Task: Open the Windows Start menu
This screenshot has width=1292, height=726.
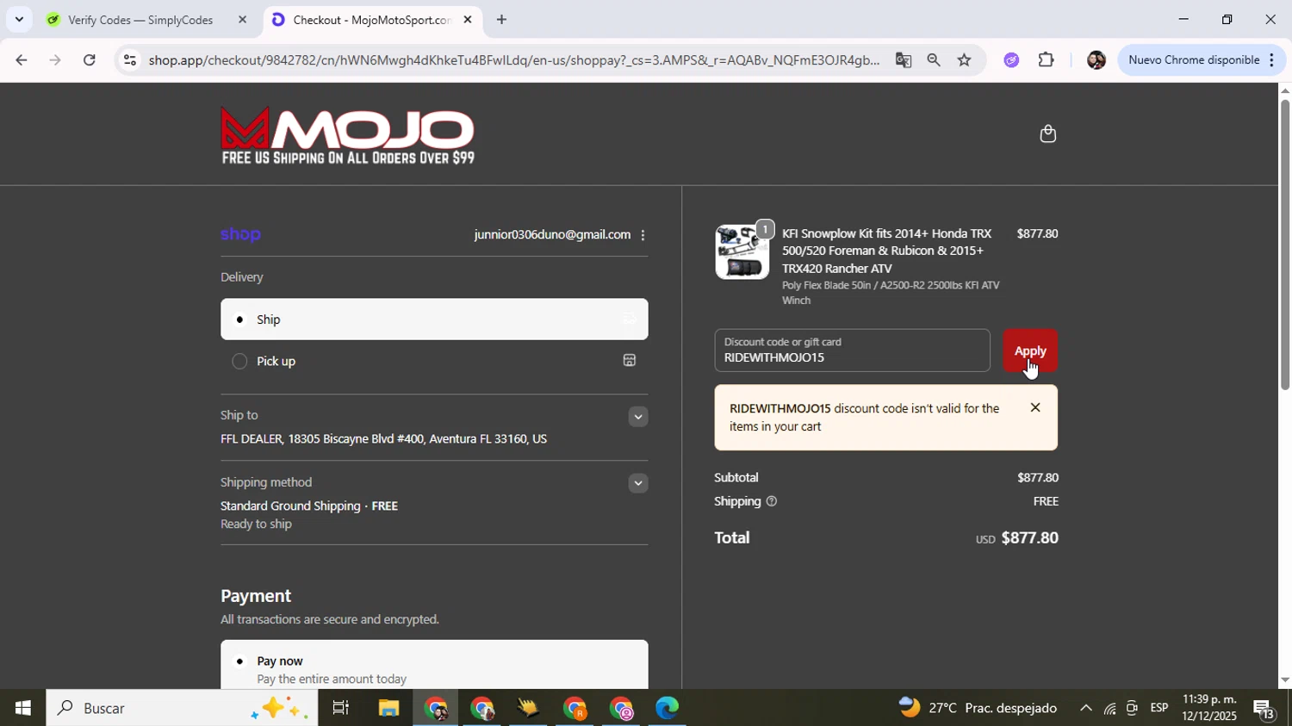Action: pyautogui.click(x=22, y=708)
